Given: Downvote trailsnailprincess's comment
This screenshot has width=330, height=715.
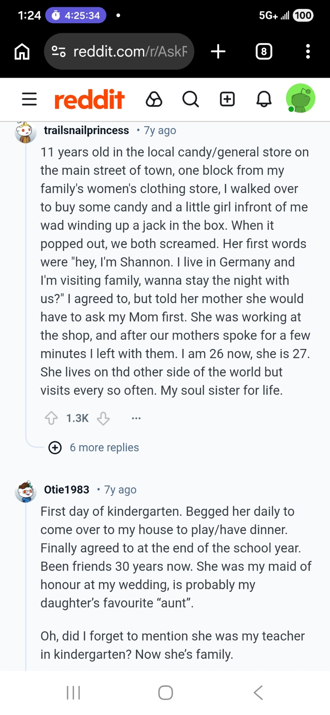Looking at the screenshot, I should (103, 418).
